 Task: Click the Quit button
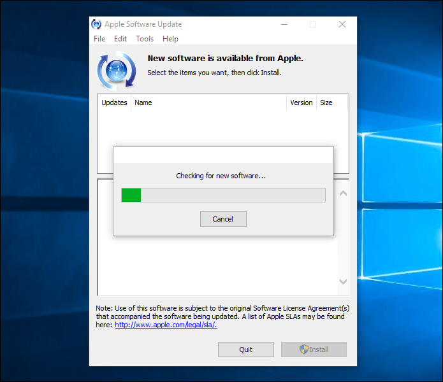point(246,350)
